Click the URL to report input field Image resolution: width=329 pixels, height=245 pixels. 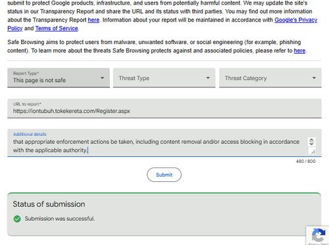(164, 108)
